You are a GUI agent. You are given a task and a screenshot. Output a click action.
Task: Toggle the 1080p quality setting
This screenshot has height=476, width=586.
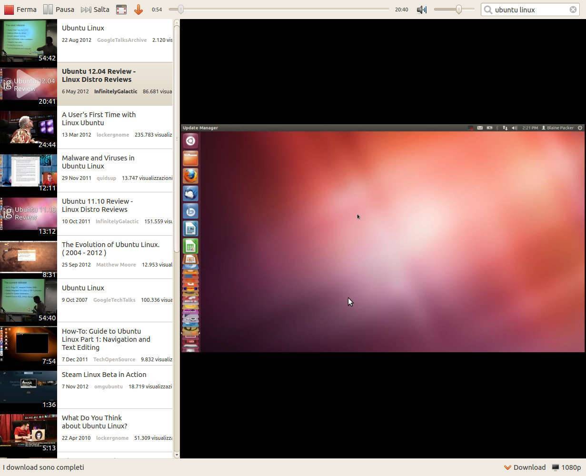pyautogui.click(x=566, y=467)
